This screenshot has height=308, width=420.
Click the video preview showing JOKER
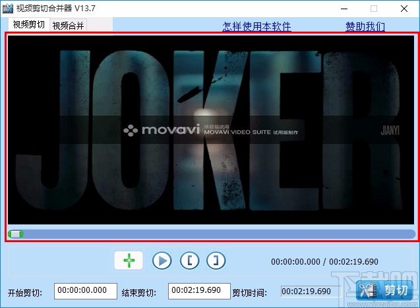tap(211, 130)
